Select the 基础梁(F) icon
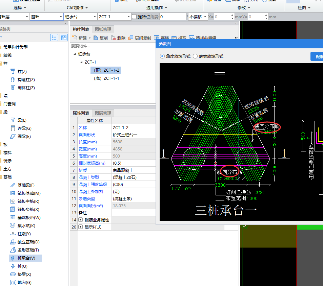This screenshot has height=286, width=323. [x=13, y=185]
